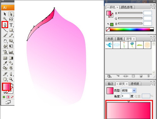Select the Blend tool
This screenshot has height=119, width=157.
[x=11, y=63]
